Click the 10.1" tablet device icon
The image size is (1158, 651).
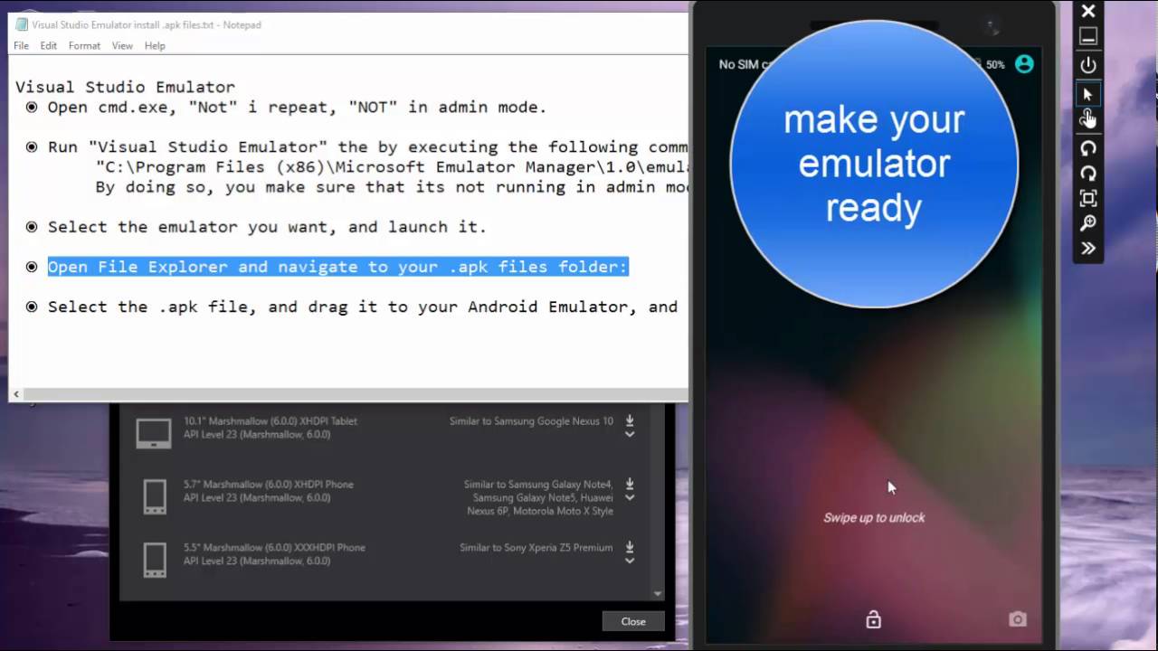click(x=154, y=433)
